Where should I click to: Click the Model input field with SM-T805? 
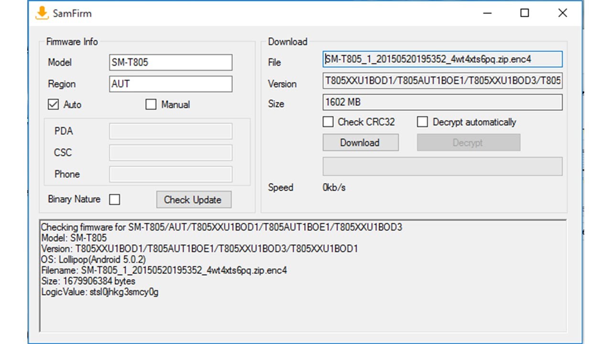(x=171, y=63)
